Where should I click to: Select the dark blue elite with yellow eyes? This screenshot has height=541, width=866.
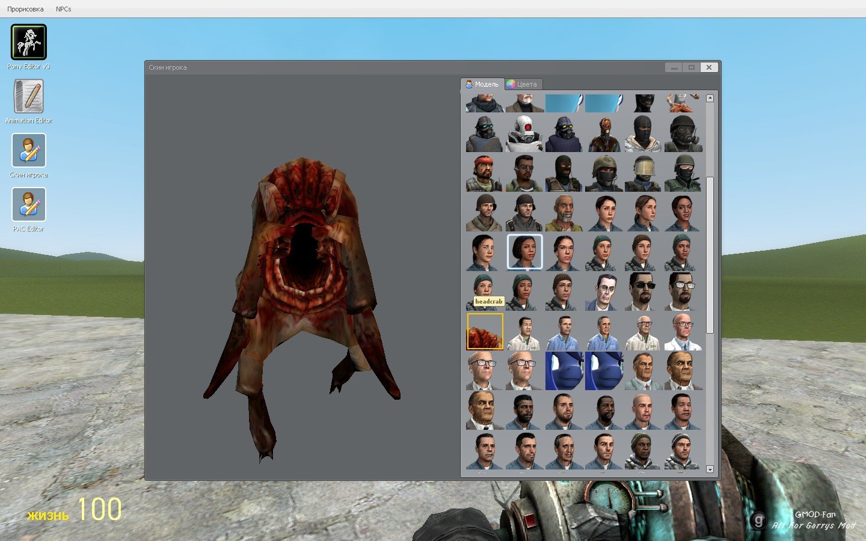coord(564,133)
